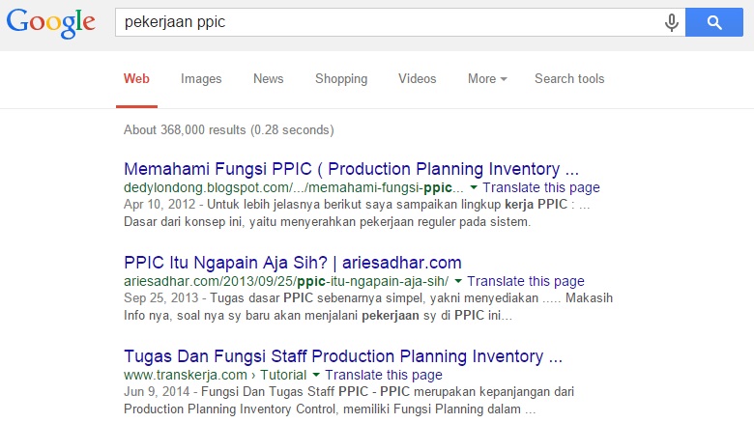This screenshot has width=754, height=423.
Task: Open Search tools options
Action: (569, 79)
